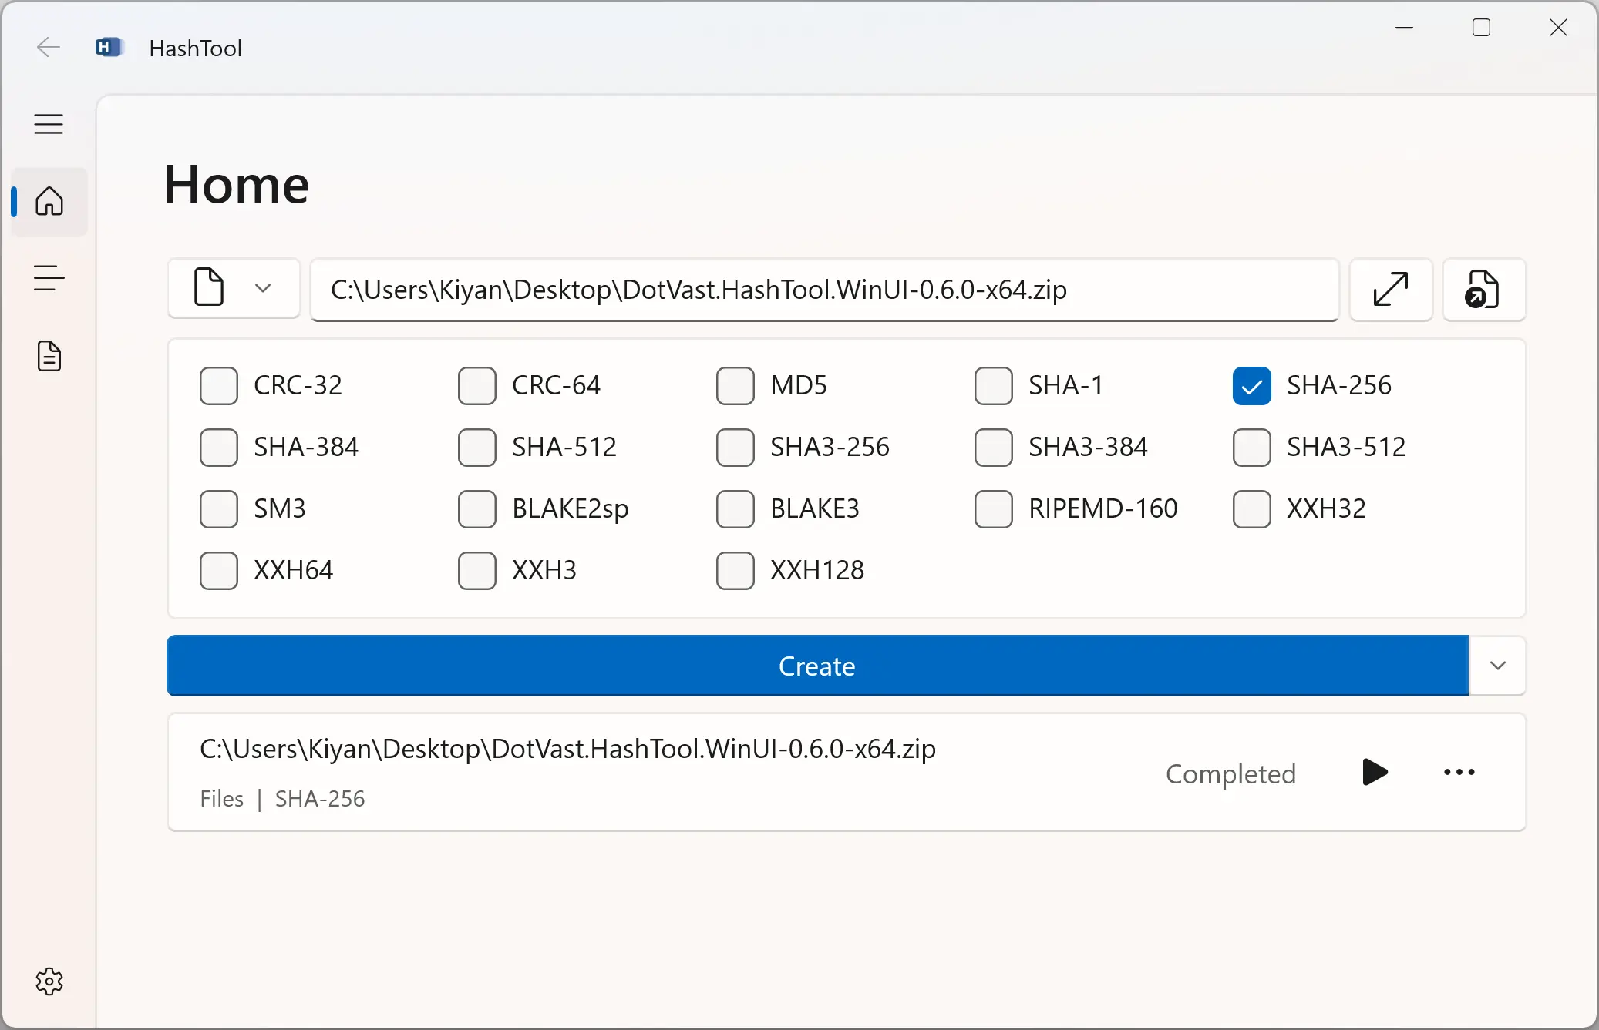Tick the CRC-32 checkbox
The width and height of the screenshot is (1599, 1030).
coord(218,385)
